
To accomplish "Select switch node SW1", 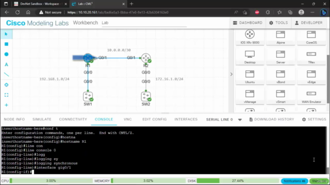I will pos(88,97).
